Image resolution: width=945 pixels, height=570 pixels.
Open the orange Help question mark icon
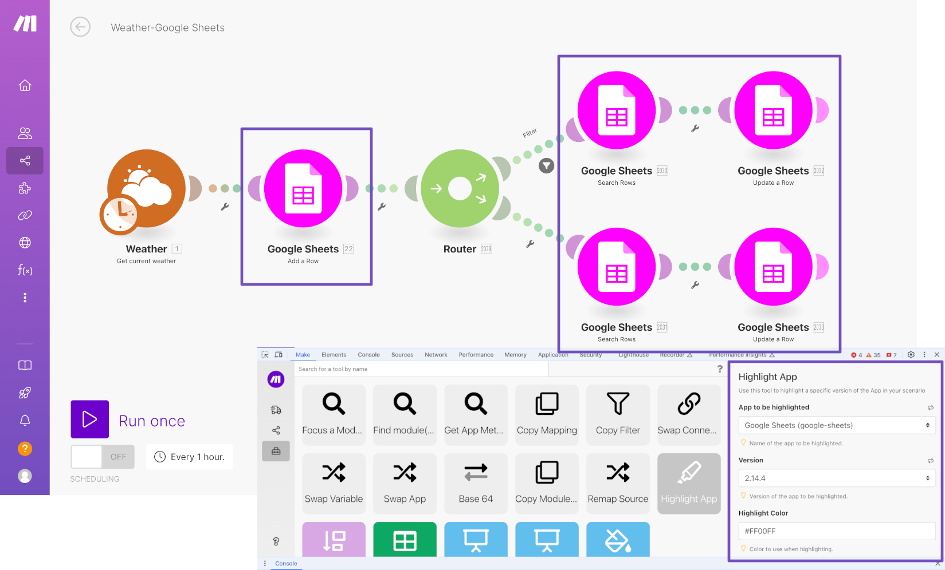pos(25,449)
